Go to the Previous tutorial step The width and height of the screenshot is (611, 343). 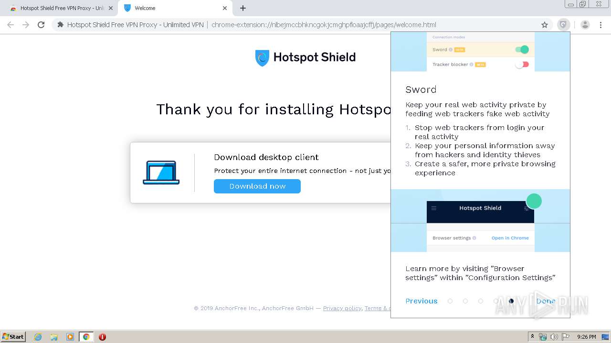pyautogui.click(x=421, y=301)
